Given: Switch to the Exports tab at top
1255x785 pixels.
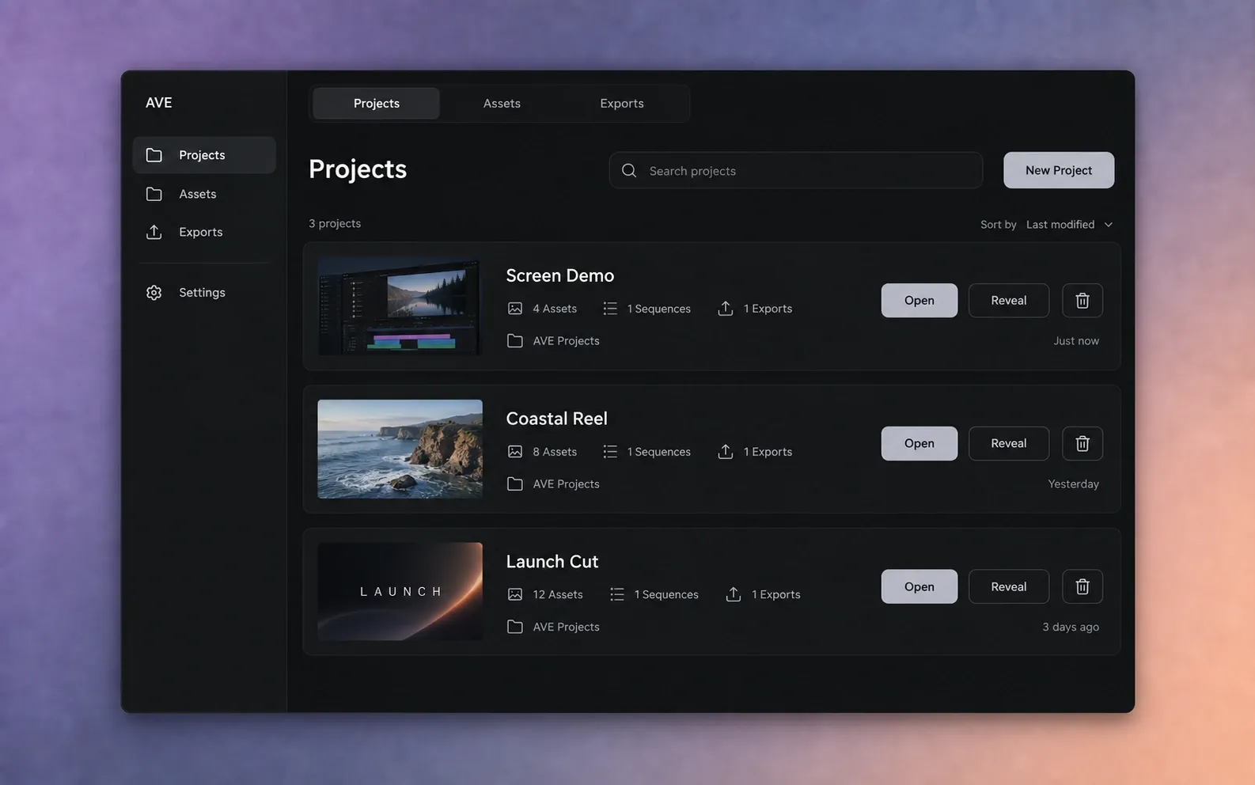Looking at the screenshot, I should click(622, 104).
